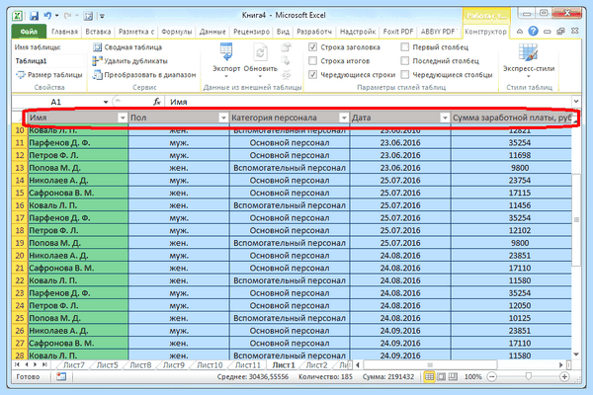Go to last sheet navigation arrow
593x395 pixels.
click(44, 364)
